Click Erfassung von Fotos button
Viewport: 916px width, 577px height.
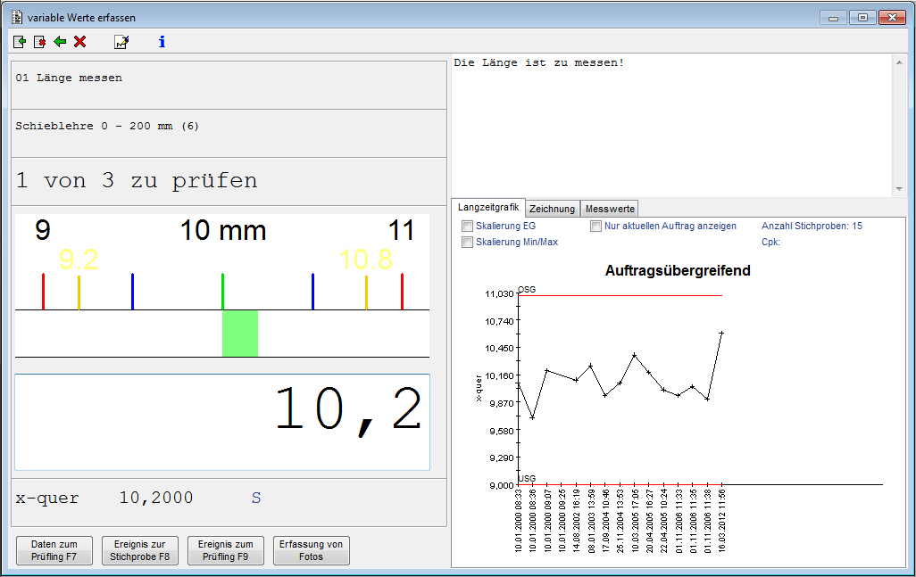[x=312, y=551]
